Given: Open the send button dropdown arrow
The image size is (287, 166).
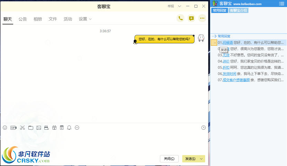Looking at the screenshot, I should coord(202,159).
